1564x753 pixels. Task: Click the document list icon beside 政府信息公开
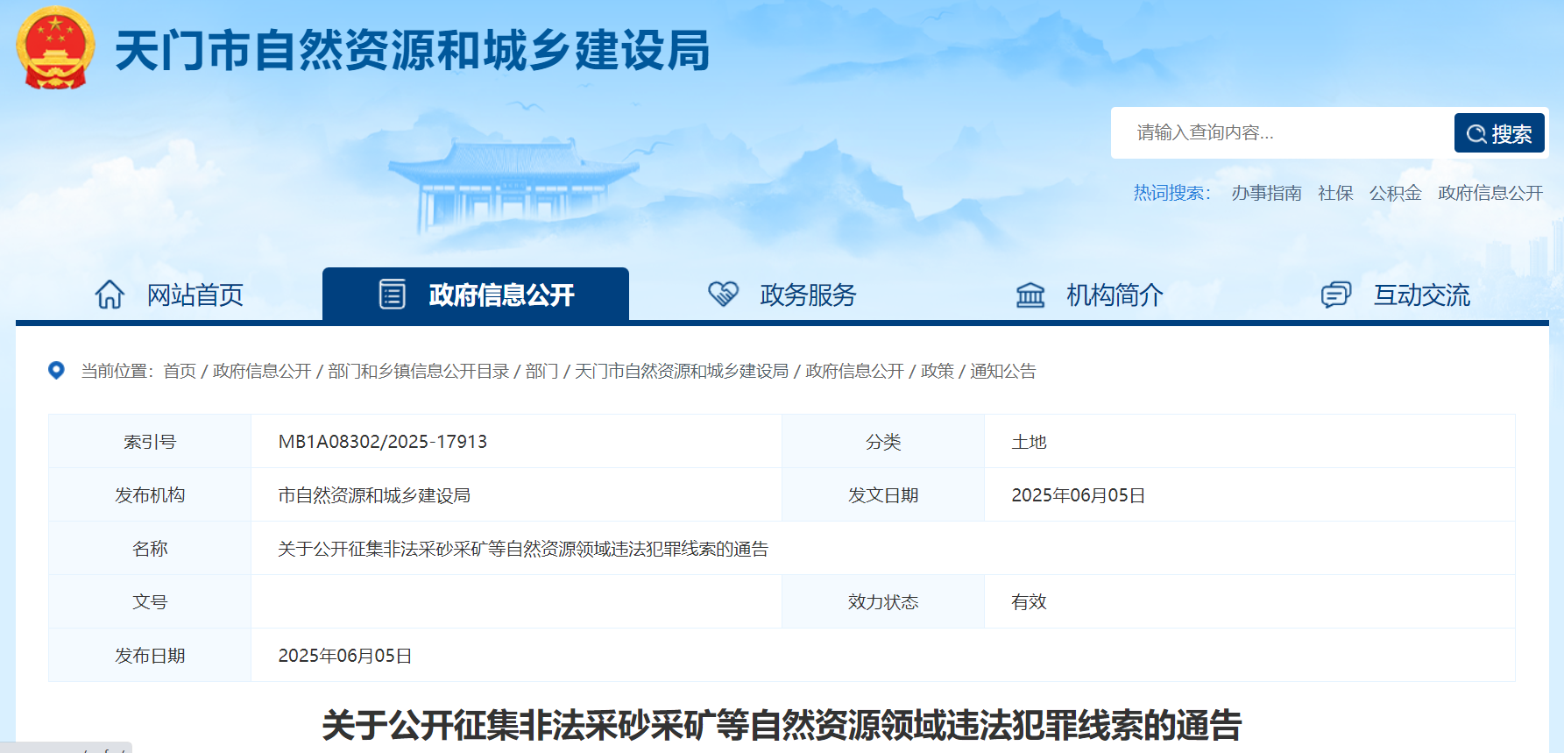(x=392, y=295)
